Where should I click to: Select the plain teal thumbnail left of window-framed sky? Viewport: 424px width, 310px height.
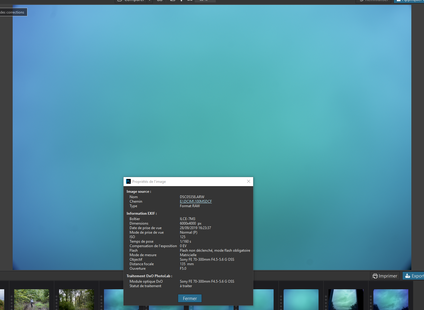[301, 299]
